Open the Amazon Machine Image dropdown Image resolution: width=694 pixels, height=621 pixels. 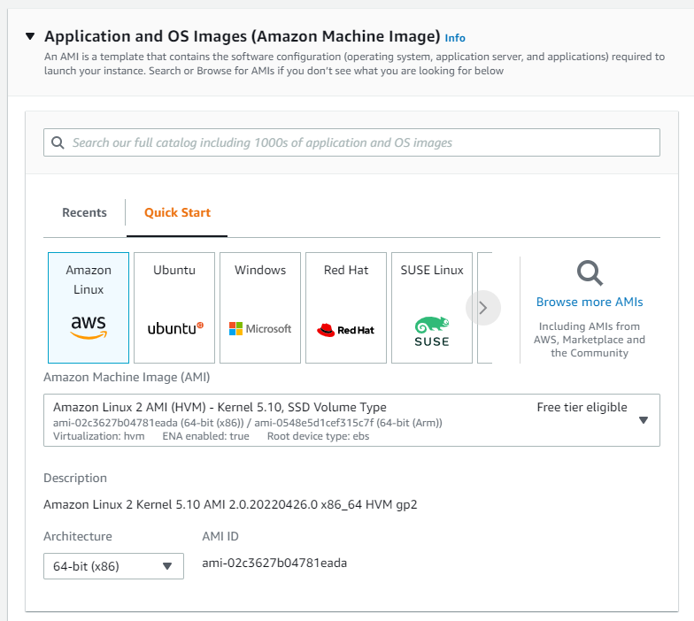click(351, 420)
